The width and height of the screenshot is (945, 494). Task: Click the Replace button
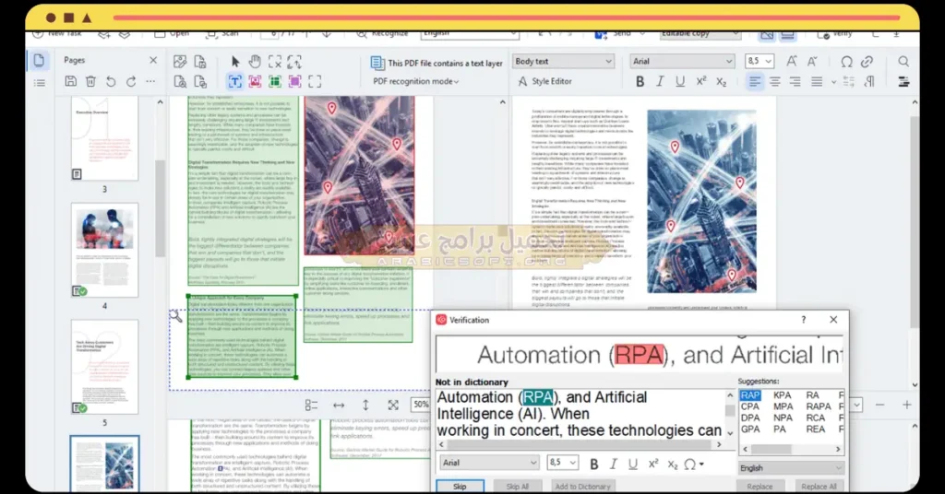pos(760,487)
